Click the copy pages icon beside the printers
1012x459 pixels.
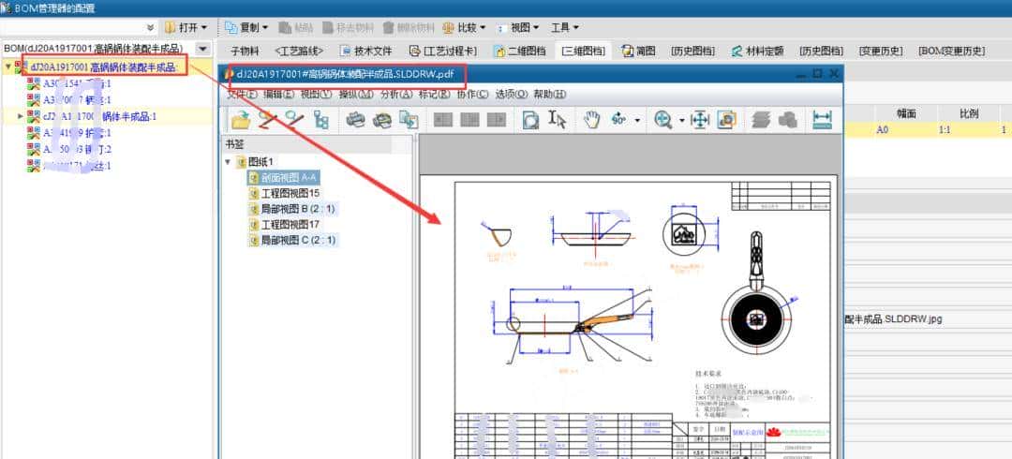coord(408,119)
